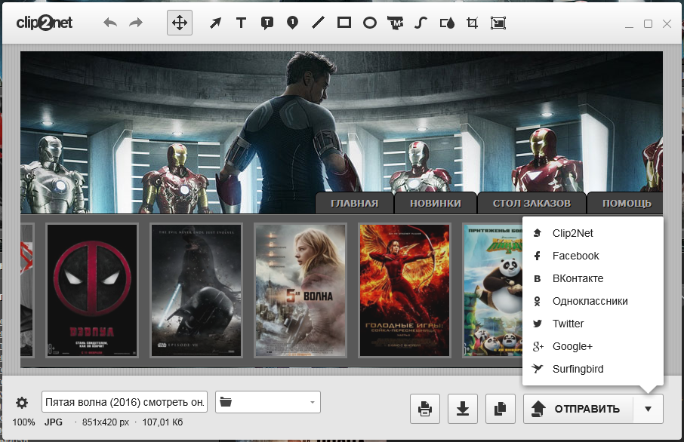The width and height of the screenshot is (684, 442).
Task: Choose Facebook from the share menu
Action: click(575, 256)
